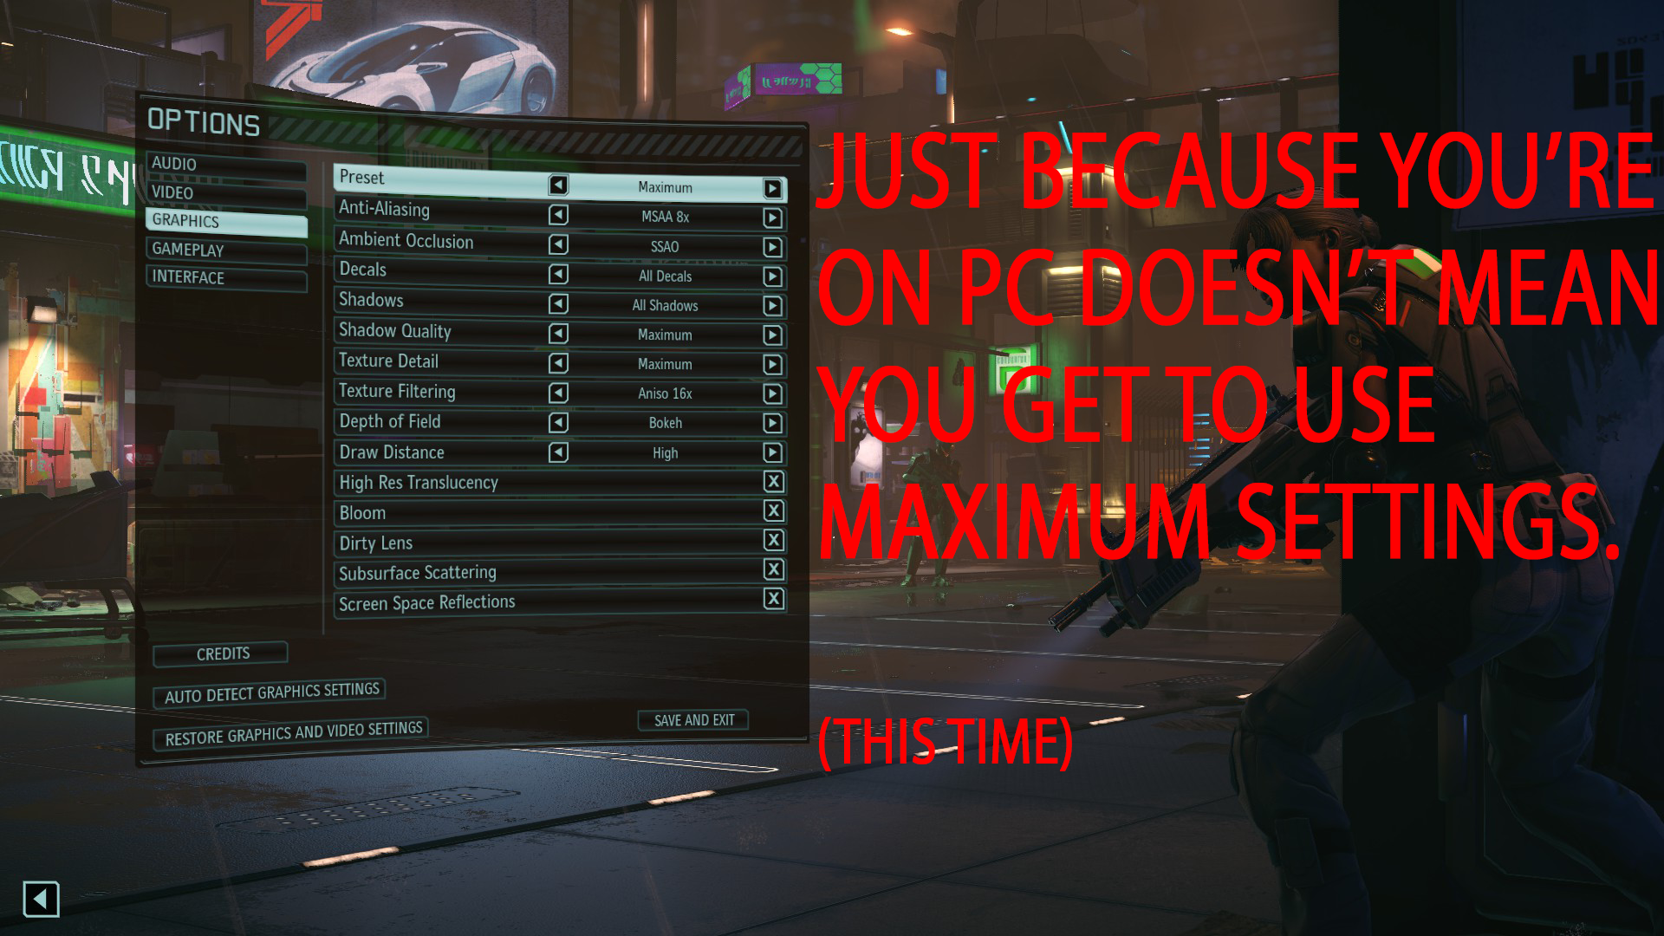Expand the AUDIO settings tab
Viewport: 1664px width, 936px height.
[x=225, y=164]
